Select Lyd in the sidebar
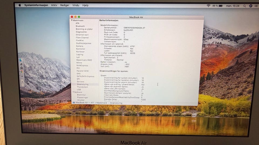 (x=78, y=57)
